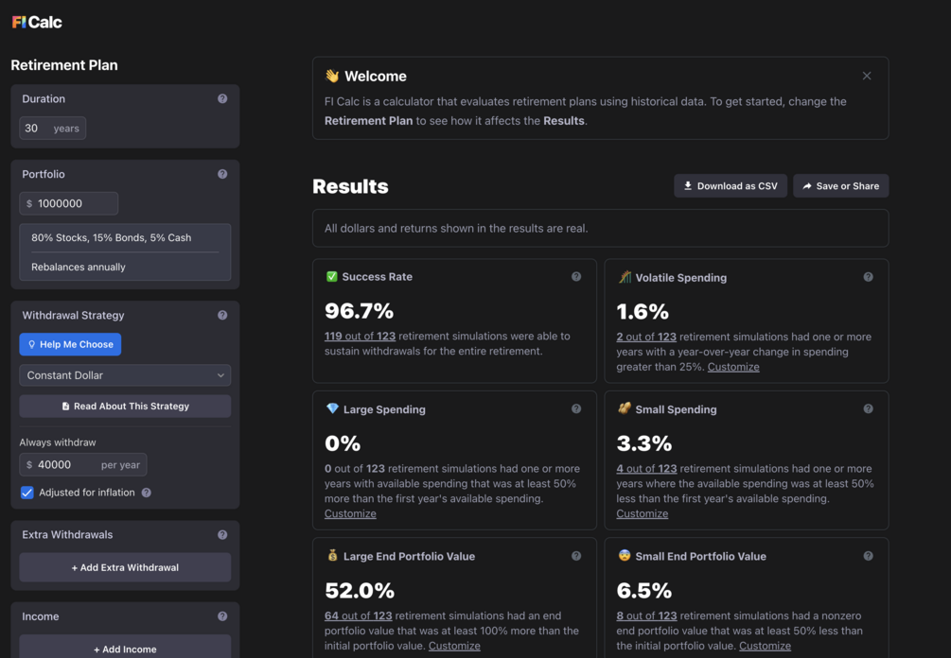
Task: Click Volatile Spending help icon
Action: (868, 277)
